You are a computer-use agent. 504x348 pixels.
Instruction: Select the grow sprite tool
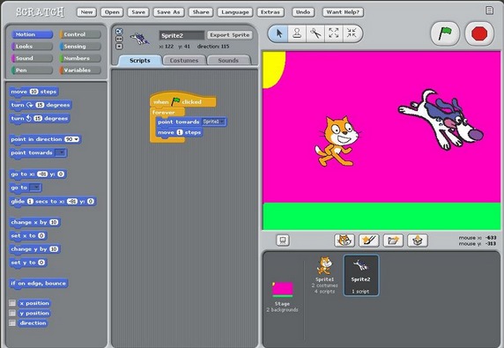click(x=334, y=33)
